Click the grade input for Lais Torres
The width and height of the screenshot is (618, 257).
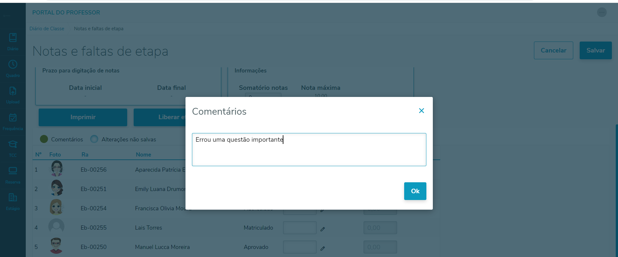(x=299, y=228)
